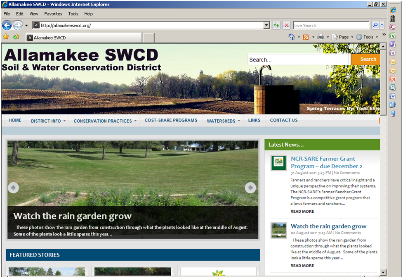Click the browser Back arrow button
This screenshot has width=403, height=278.
coord(7,25)
